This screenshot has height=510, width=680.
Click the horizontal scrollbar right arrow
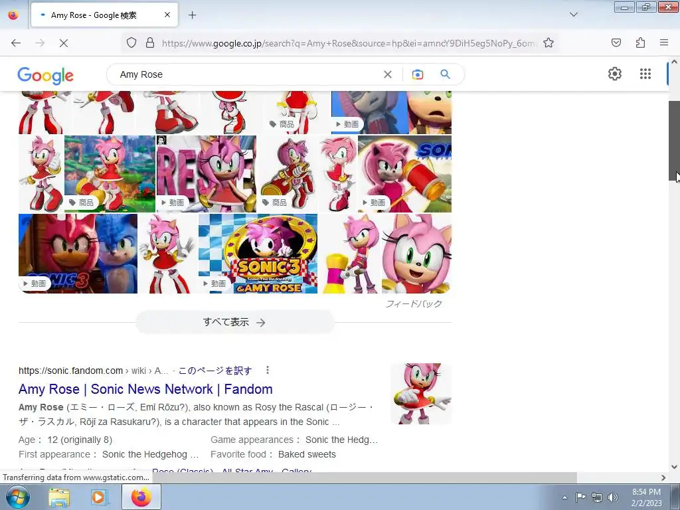coord(663,477)
